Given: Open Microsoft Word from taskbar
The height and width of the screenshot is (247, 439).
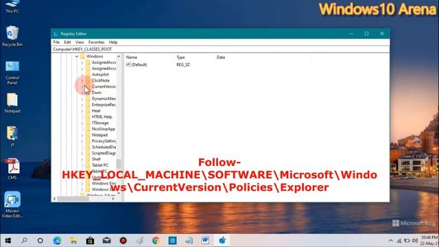Looking at the screenshot, I should 205,241.
